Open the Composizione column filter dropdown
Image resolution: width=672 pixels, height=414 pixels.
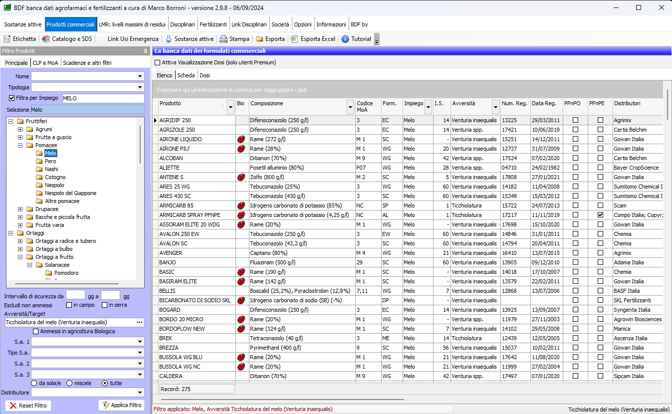[x=350, y=106]
